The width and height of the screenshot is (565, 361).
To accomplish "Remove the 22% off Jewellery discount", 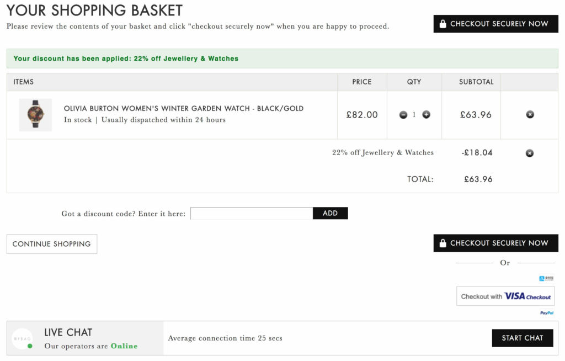I will pos(530,153).
